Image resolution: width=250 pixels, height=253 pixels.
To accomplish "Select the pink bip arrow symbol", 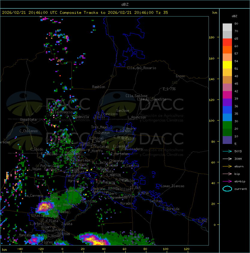I will [227, 174].
